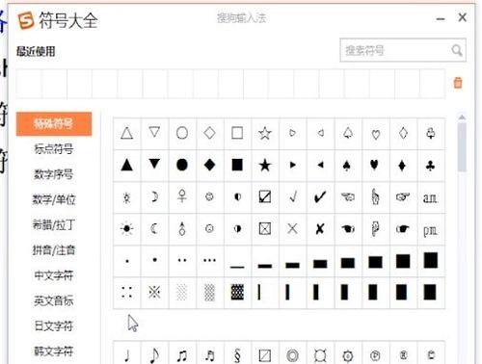
Task: Insert the hollow circle symbol ○
Action: 182,133
